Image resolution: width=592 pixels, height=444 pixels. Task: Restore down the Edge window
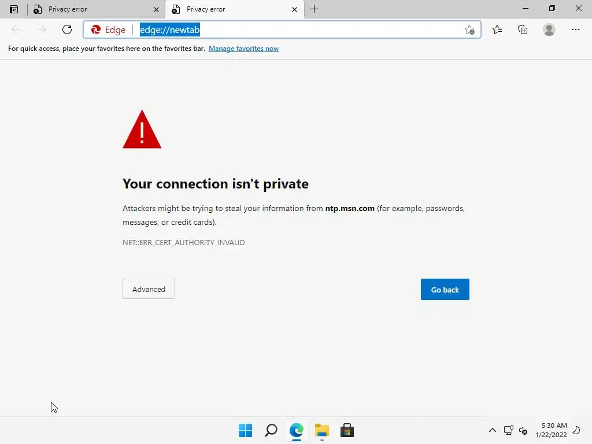pyautogui.click(x=552, y=8)
